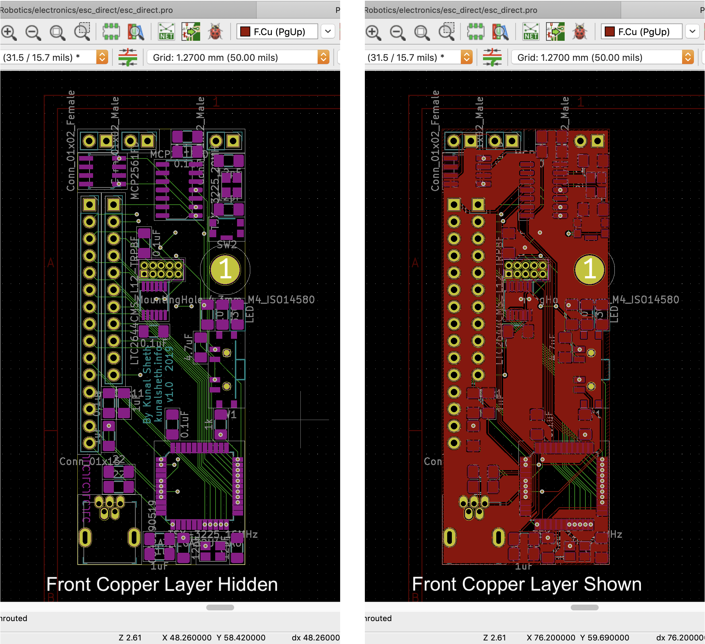705x644 pixels.
Task: Click the track width orange stepper, left window
Action: tap(102, 57)
